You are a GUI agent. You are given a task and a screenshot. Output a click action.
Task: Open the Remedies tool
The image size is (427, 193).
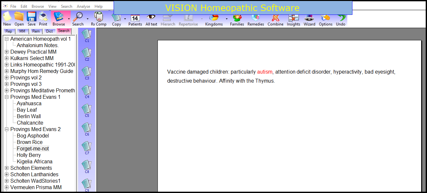[256, 19]
